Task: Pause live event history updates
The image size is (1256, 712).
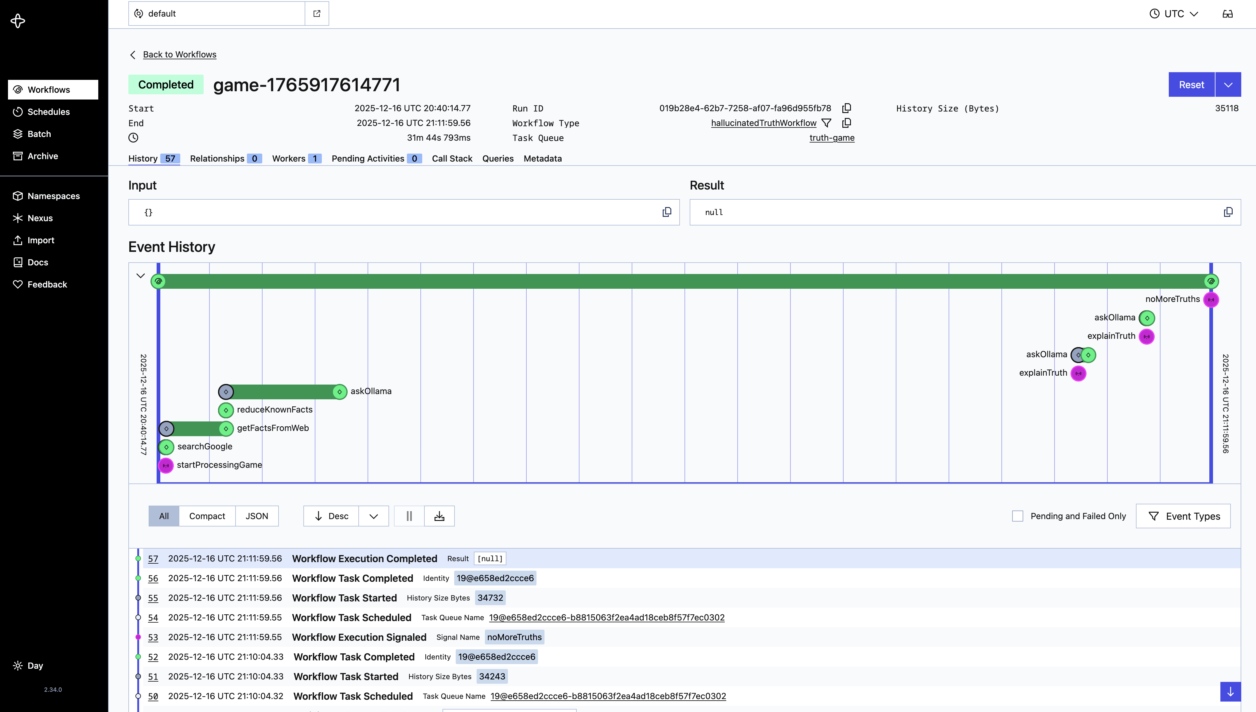Action: (x=409, y=516)
